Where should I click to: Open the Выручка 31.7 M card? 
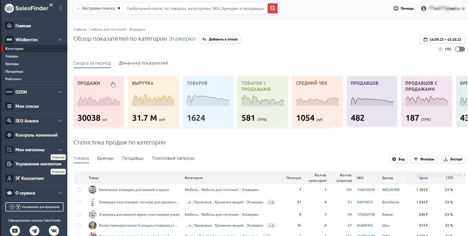pos(153,101)
